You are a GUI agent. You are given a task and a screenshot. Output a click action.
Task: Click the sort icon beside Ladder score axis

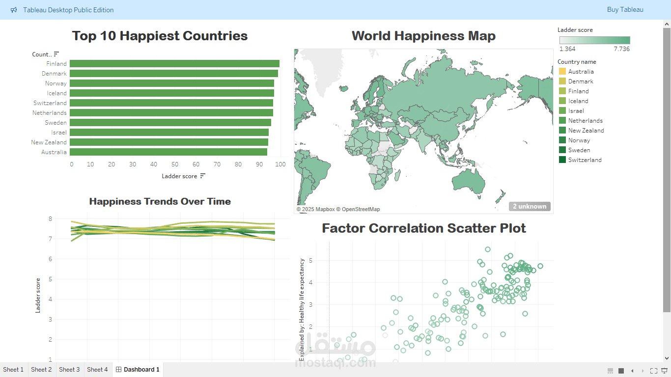coord(202,176)
